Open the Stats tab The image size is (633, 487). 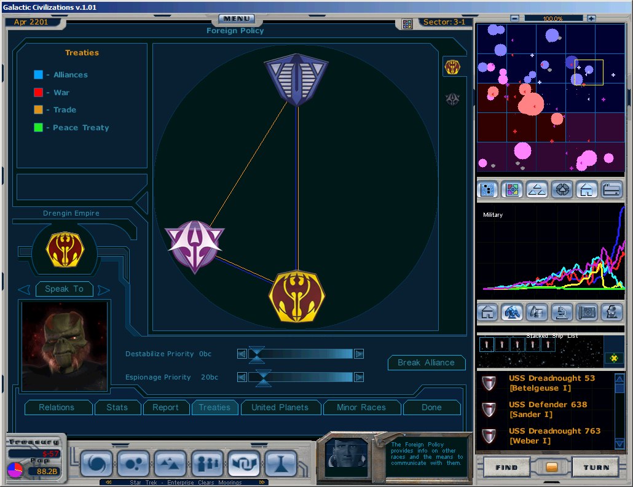pyautogui.click(x=117, y=408)
